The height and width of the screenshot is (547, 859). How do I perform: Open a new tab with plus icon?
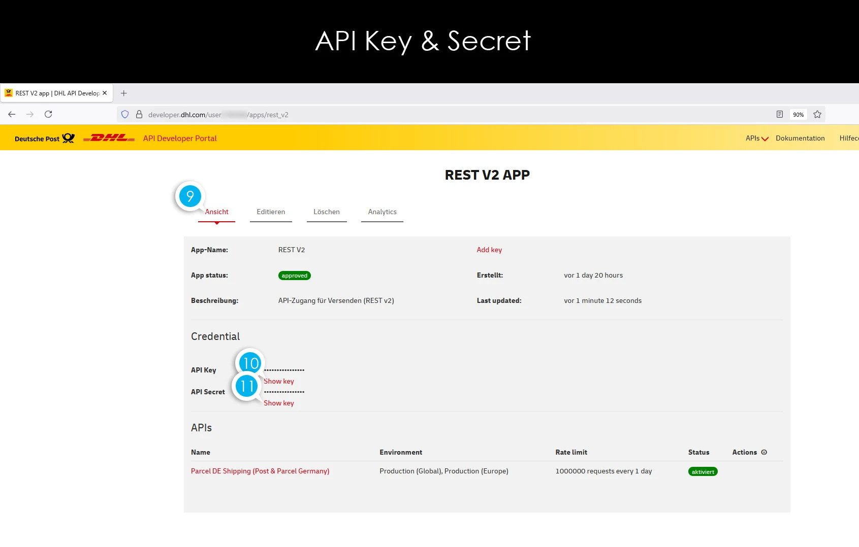123,93
